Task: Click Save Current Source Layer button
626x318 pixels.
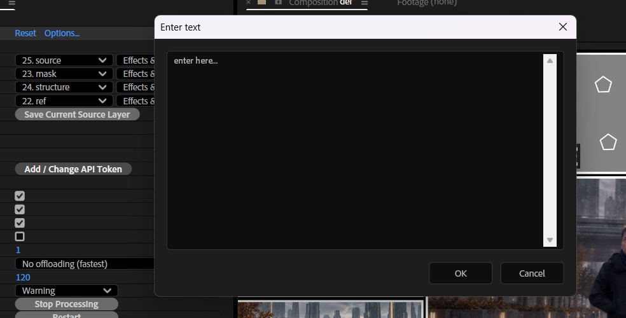Action: [77, 114]
